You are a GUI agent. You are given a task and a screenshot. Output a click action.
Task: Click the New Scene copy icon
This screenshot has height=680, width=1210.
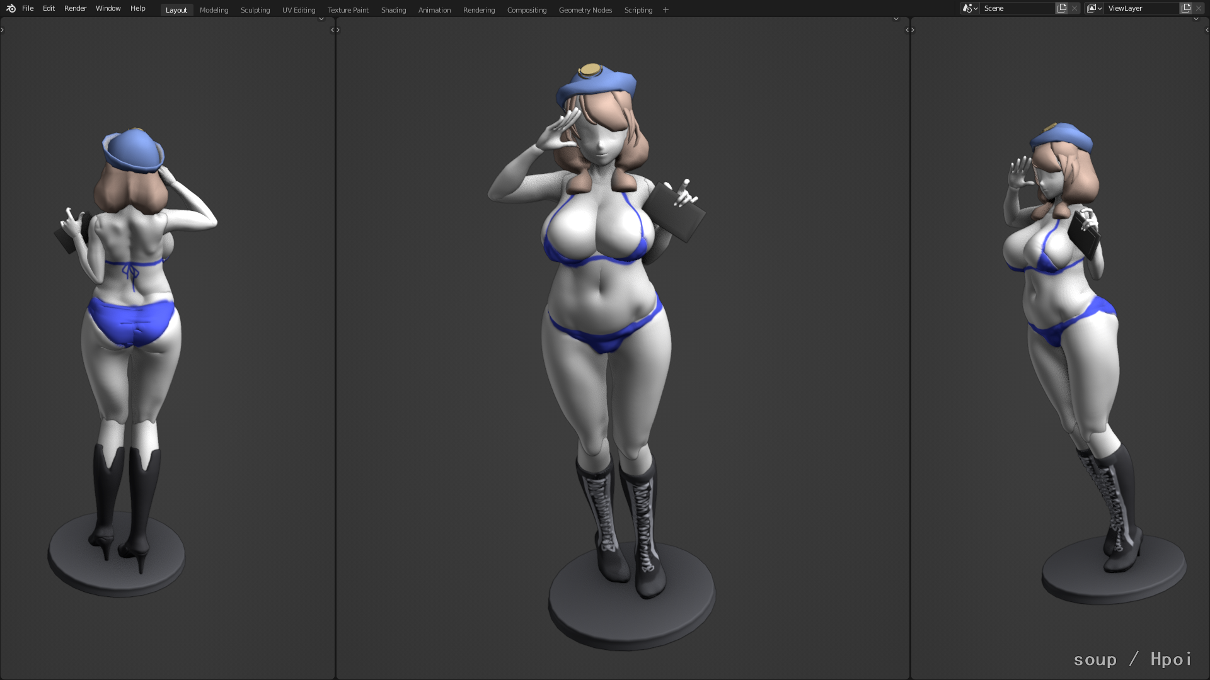(1062, 8)
